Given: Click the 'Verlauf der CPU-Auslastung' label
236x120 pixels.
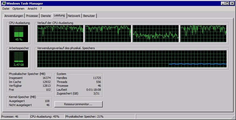Looking at the screenshot, I should click(55, 23).
